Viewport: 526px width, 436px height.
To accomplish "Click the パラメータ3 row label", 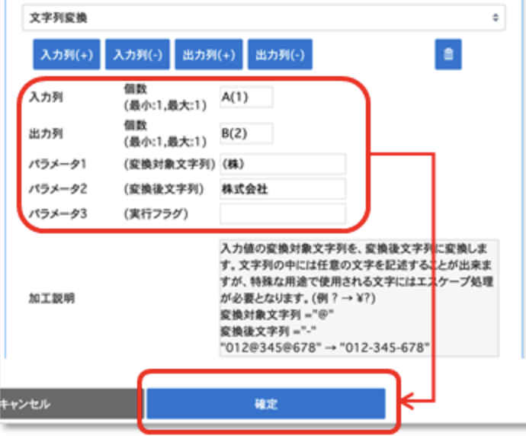I will [x=55, y=213].
